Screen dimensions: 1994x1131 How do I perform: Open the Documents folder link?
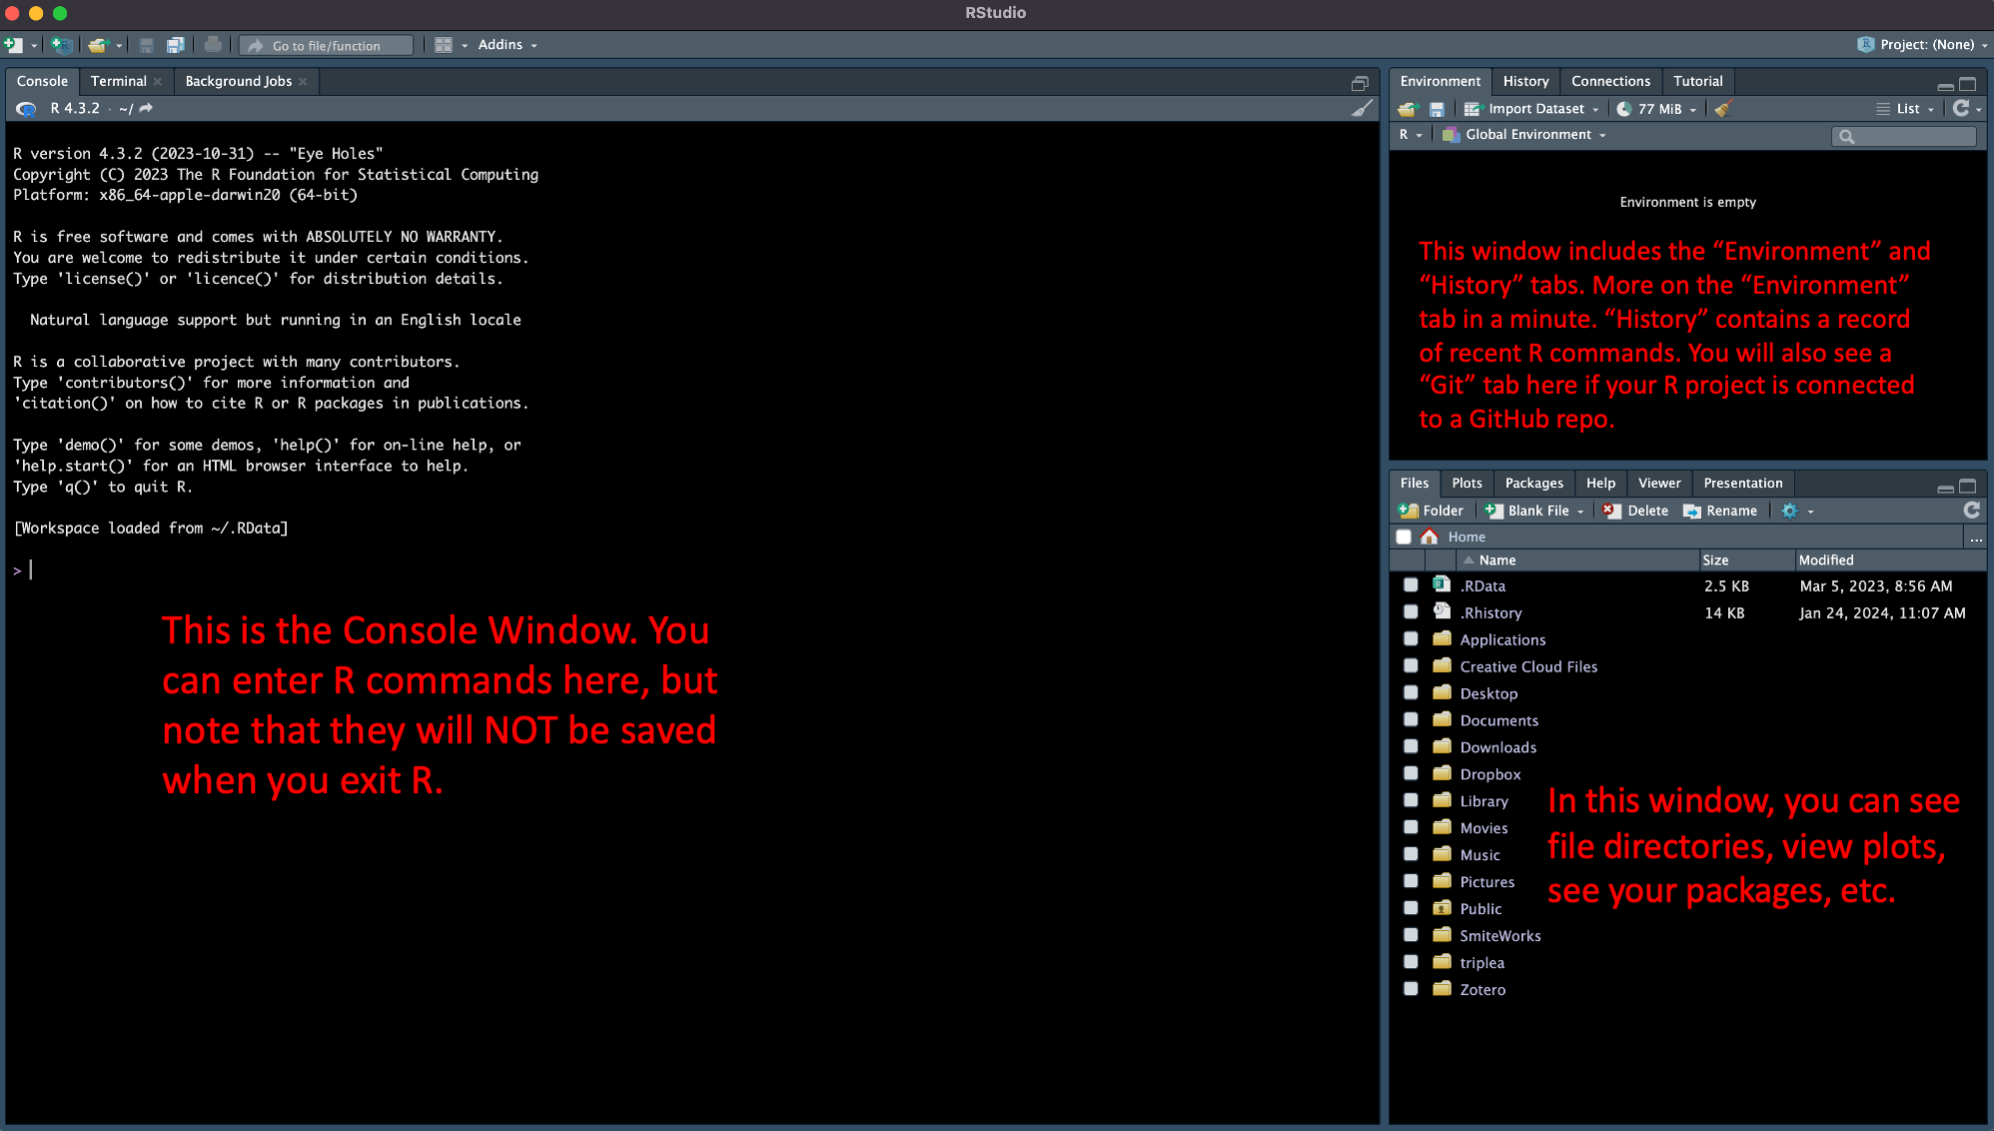pos(1498,720)
